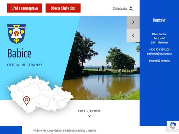The height and width of the screenshot is (134, 179).
Task: Go back with the previous slide arrow
Action: [x=133, y=36]
